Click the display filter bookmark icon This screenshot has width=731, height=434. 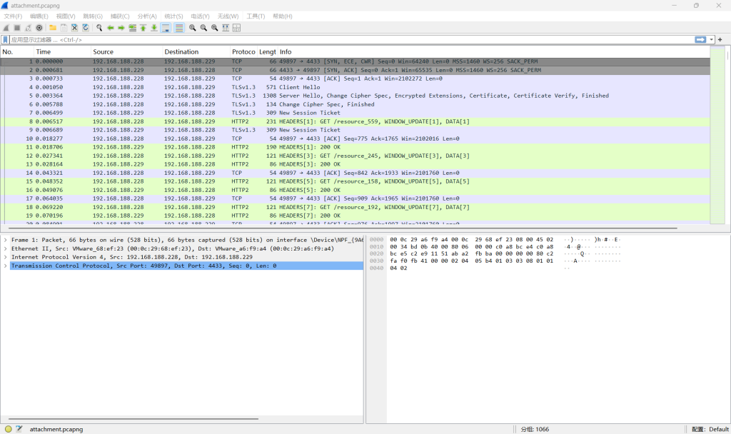tap(6, 40)
